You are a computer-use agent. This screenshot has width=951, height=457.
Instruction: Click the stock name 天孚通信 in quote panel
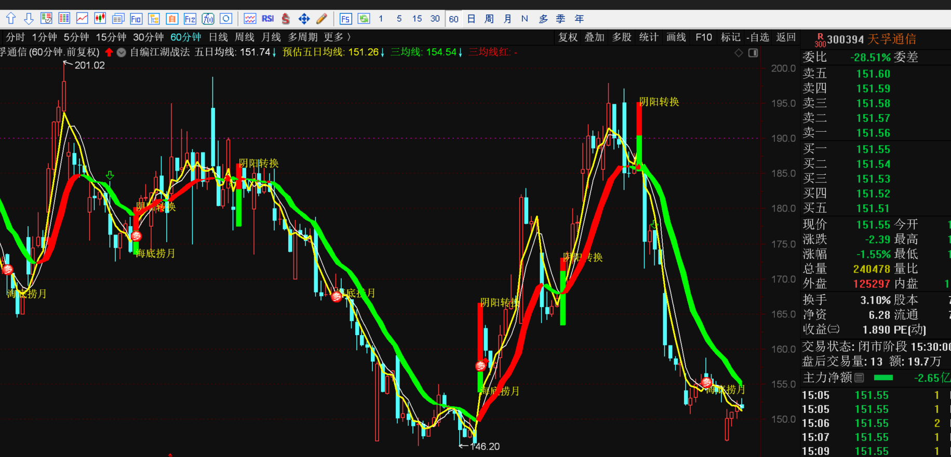pos(892,39)
